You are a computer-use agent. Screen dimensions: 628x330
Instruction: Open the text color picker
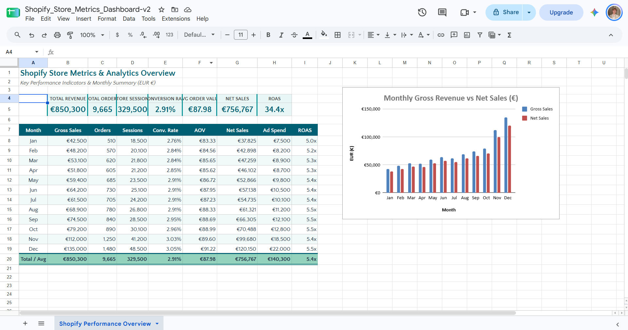(307, 35)
